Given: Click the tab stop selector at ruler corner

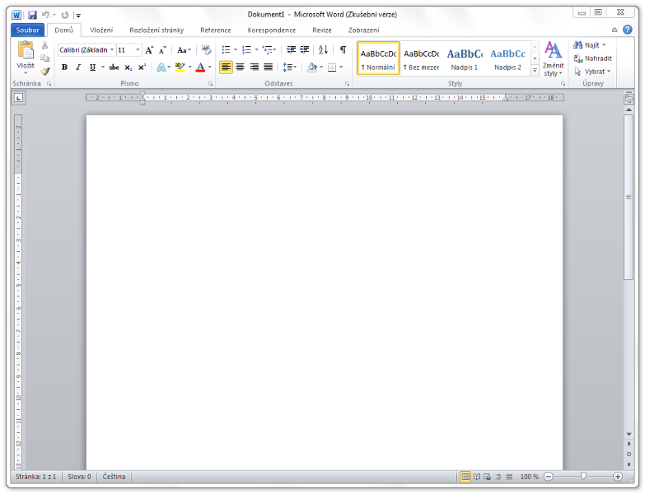Looking at the screenshot, I should [18, 98].
